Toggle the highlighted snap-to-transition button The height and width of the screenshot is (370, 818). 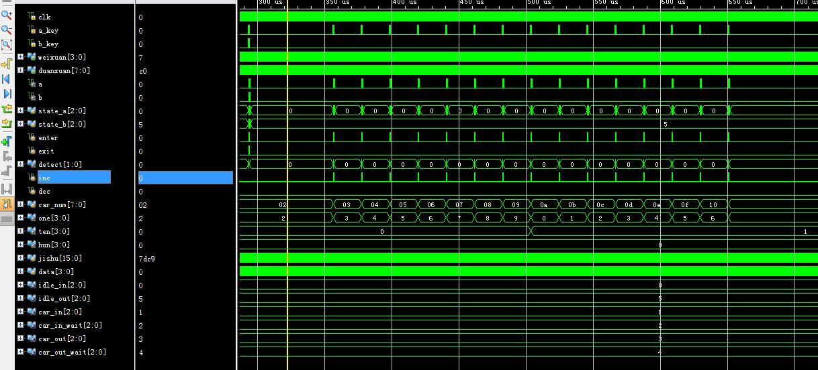(x=7, y=204)
